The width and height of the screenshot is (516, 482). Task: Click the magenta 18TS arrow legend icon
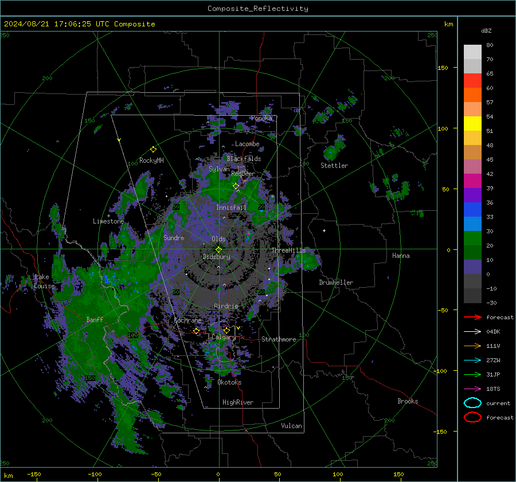tap(472, 389)
